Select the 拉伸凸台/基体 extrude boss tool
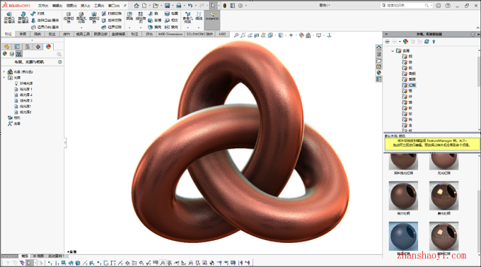The height and width of the screenshot is (267, 481). tap(9, 18)
